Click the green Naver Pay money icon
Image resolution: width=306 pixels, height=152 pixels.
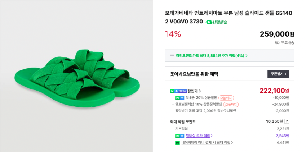177,143
